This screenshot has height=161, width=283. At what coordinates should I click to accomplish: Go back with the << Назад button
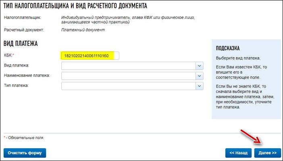238,153
